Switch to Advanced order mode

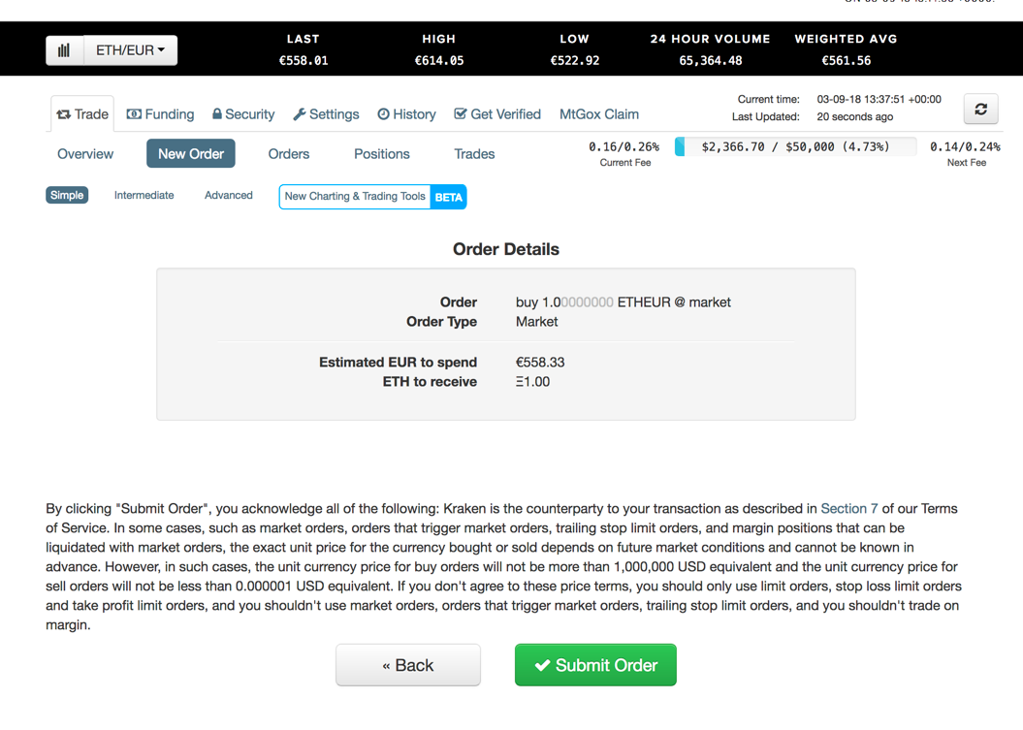click(228, 195)
